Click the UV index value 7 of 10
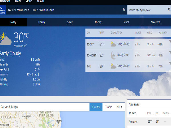Screen dimensions: 171x128 [x=36, y=84]
